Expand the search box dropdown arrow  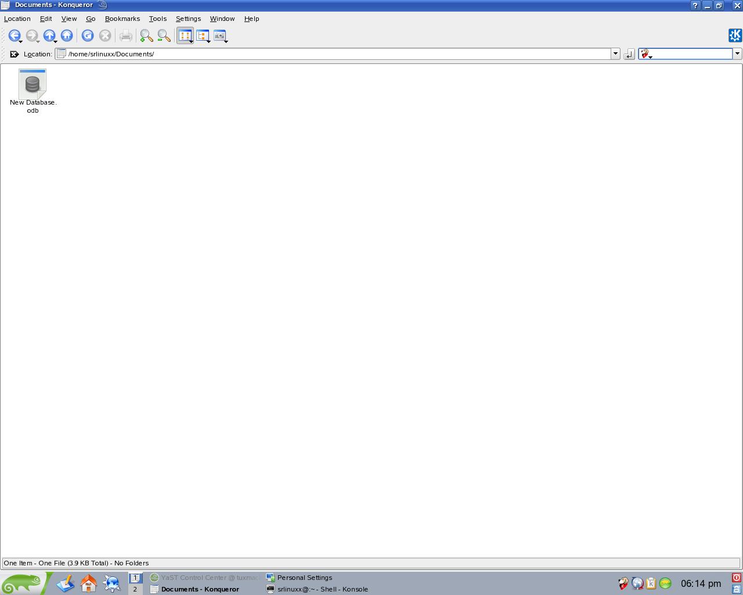(x=737, y=54)
